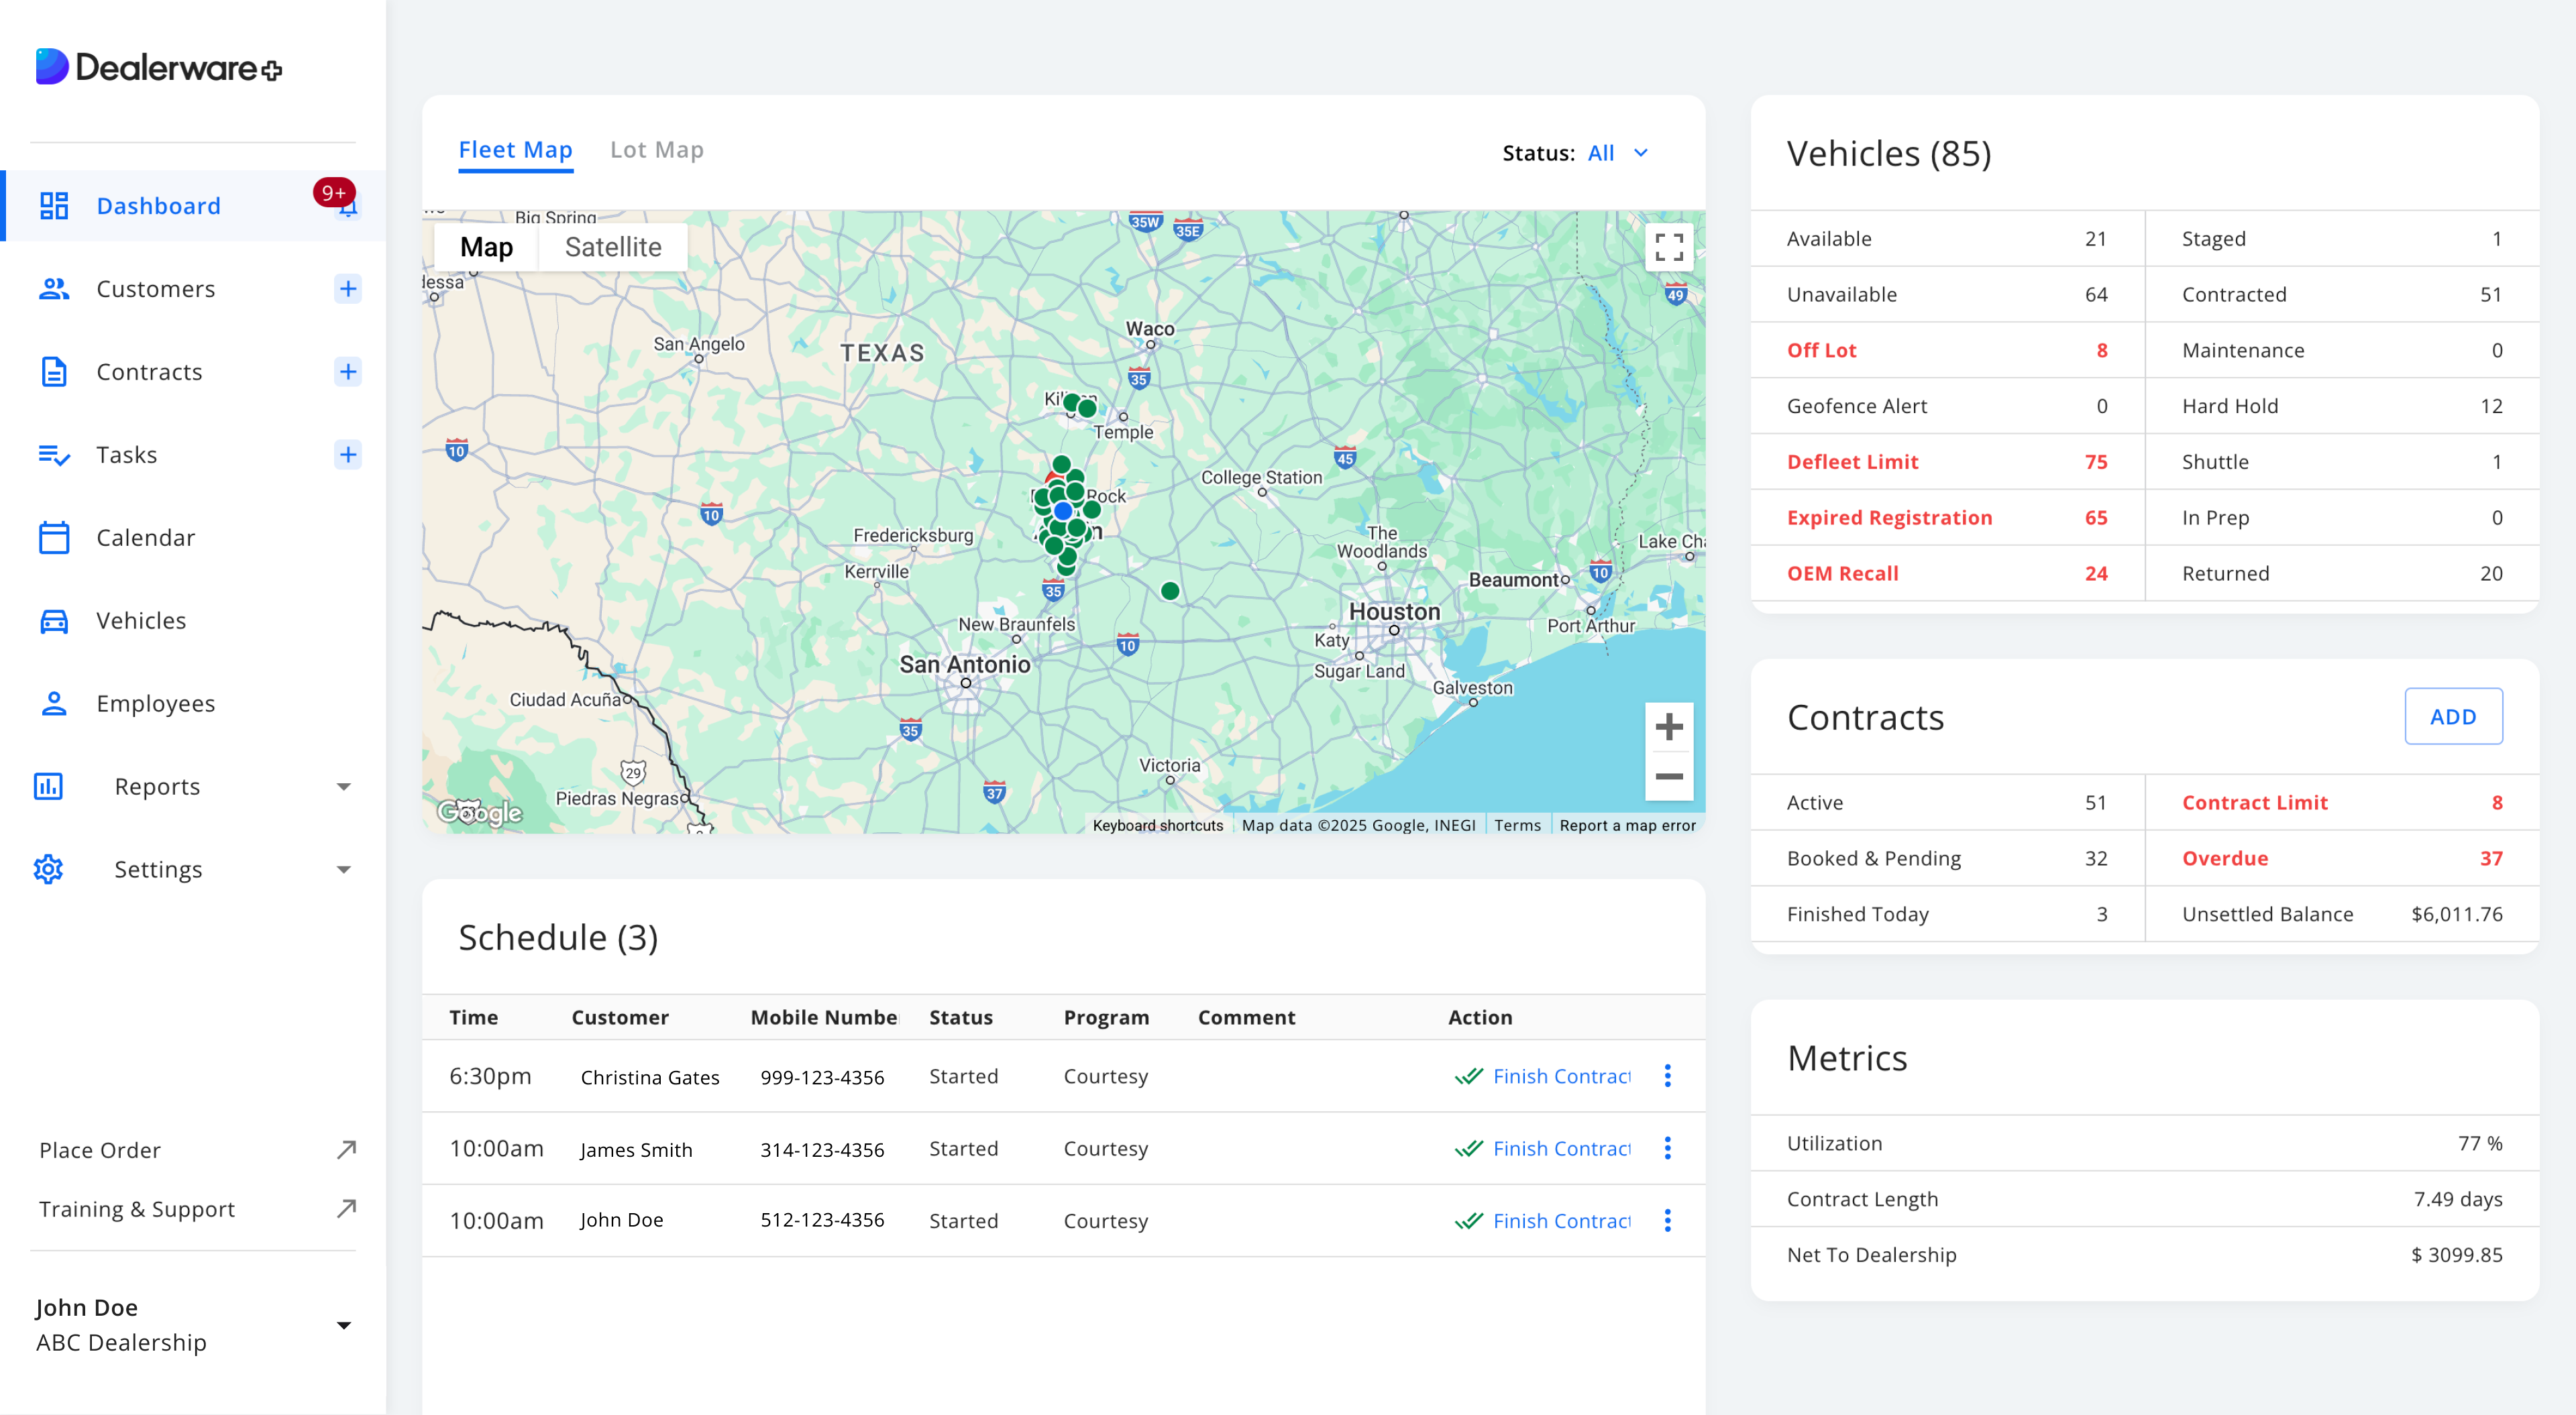
Task: Click the Contracted vehicles row
Action: pyautogui.click(x=2342, y=294)
